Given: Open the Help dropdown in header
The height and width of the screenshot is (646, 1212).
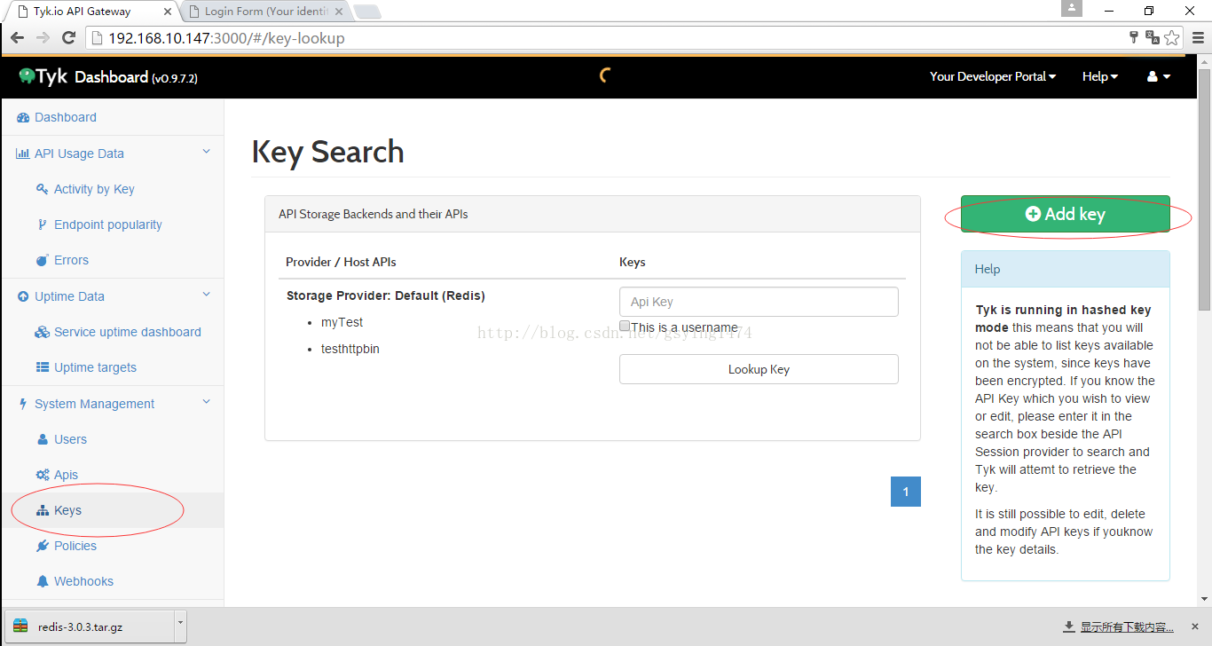Looking at the screenshot, I should [x=1100, y=76].
